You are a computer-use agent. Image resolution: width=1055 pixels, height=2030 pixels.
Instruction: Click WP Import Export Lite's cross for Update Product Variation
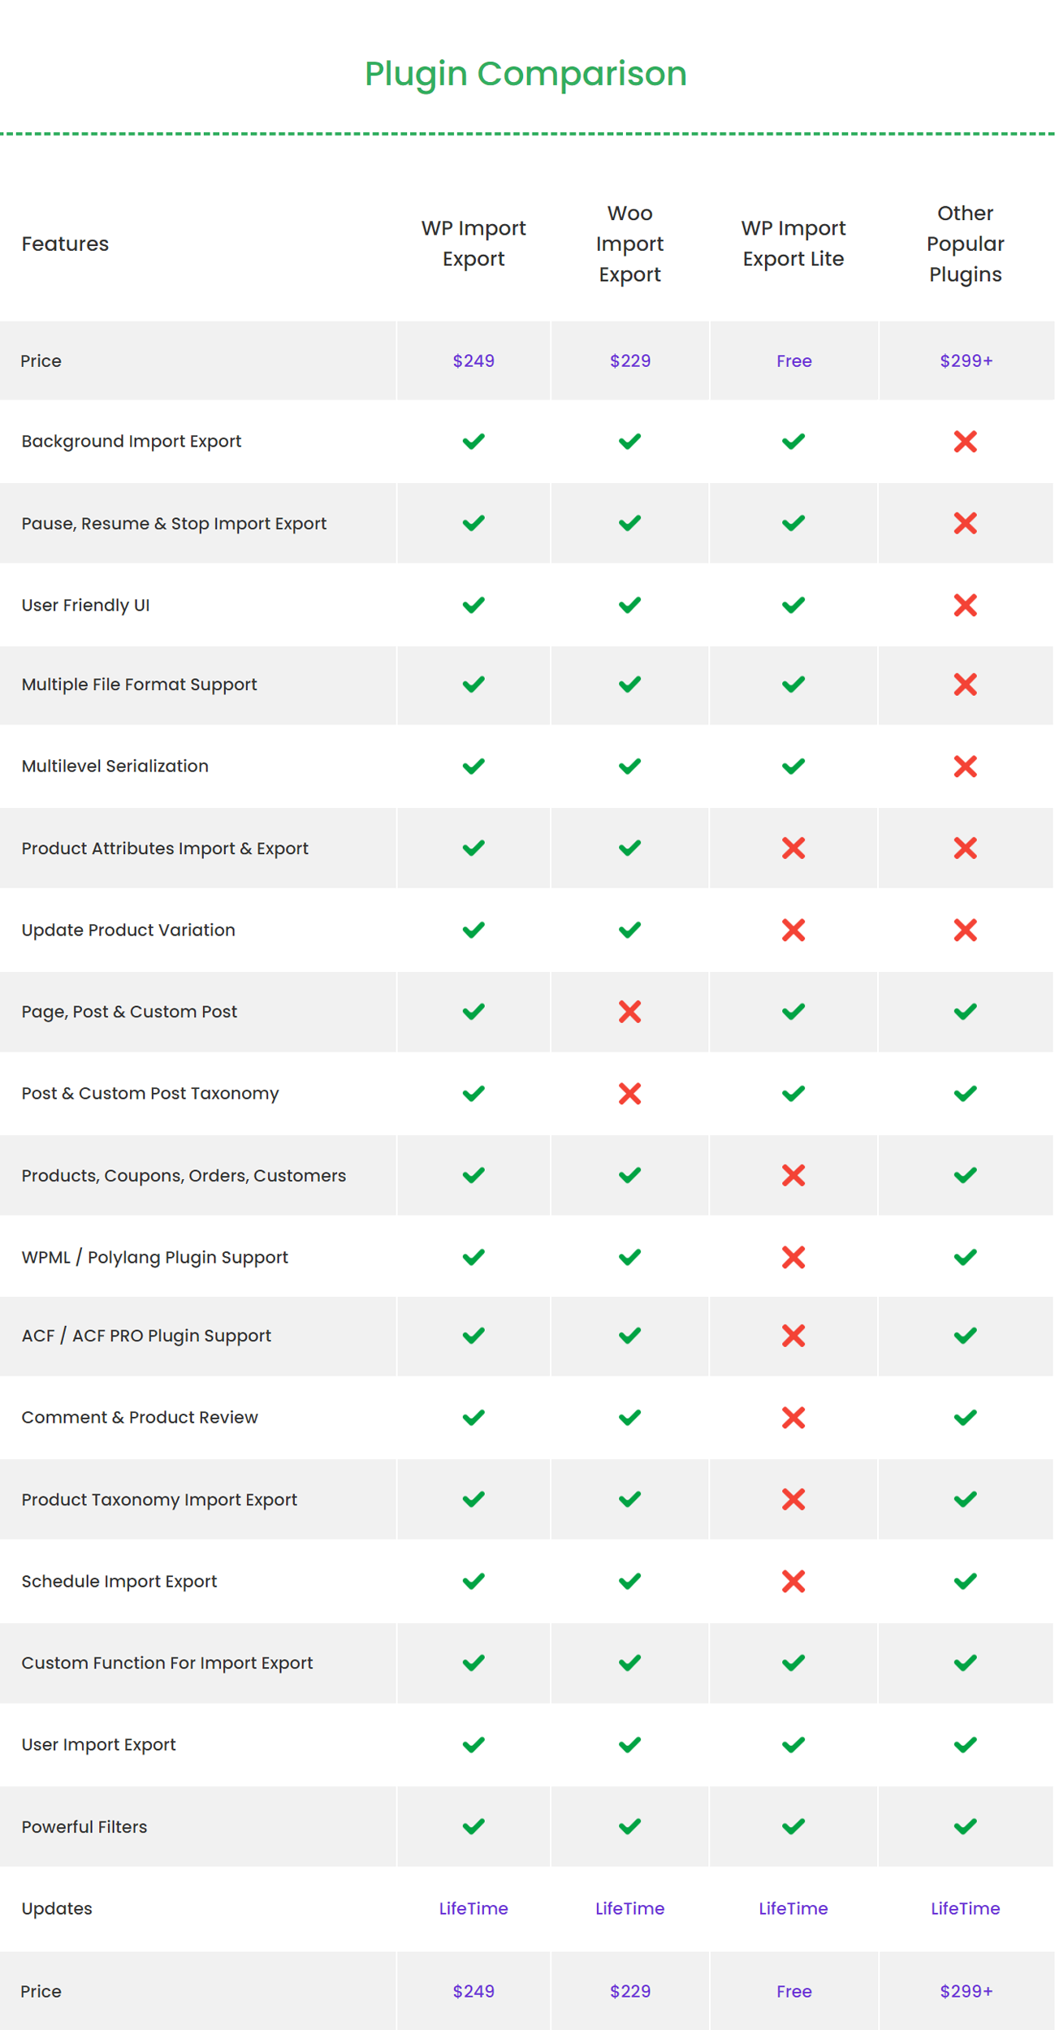(793, 930)
